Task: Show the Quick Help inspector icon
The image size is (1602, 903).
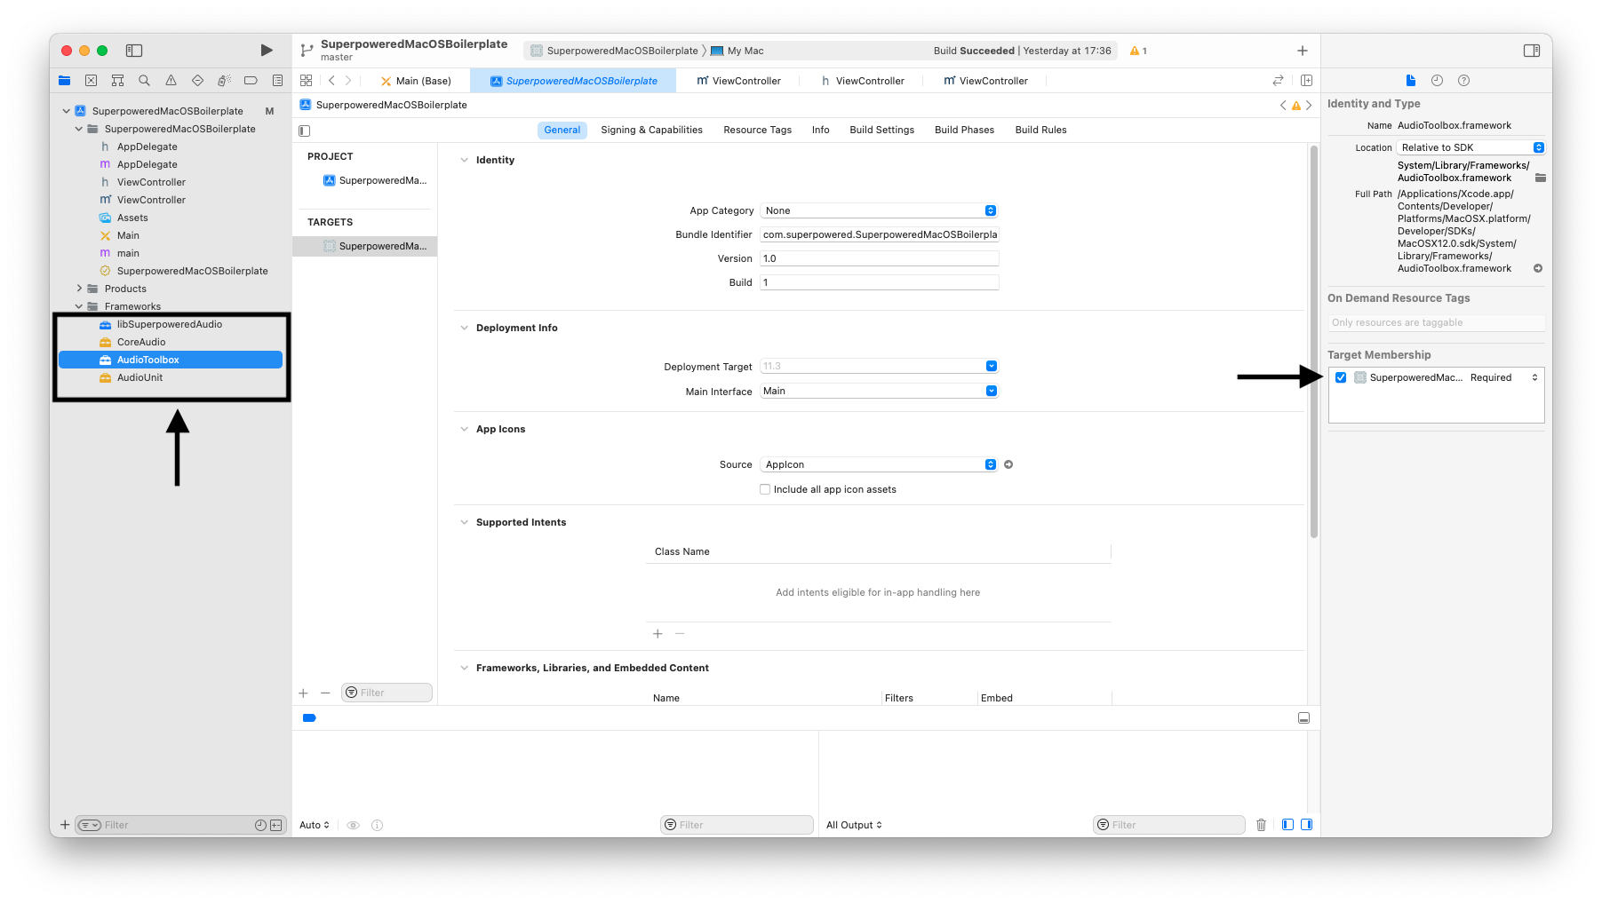Action: click(1463, 81)
